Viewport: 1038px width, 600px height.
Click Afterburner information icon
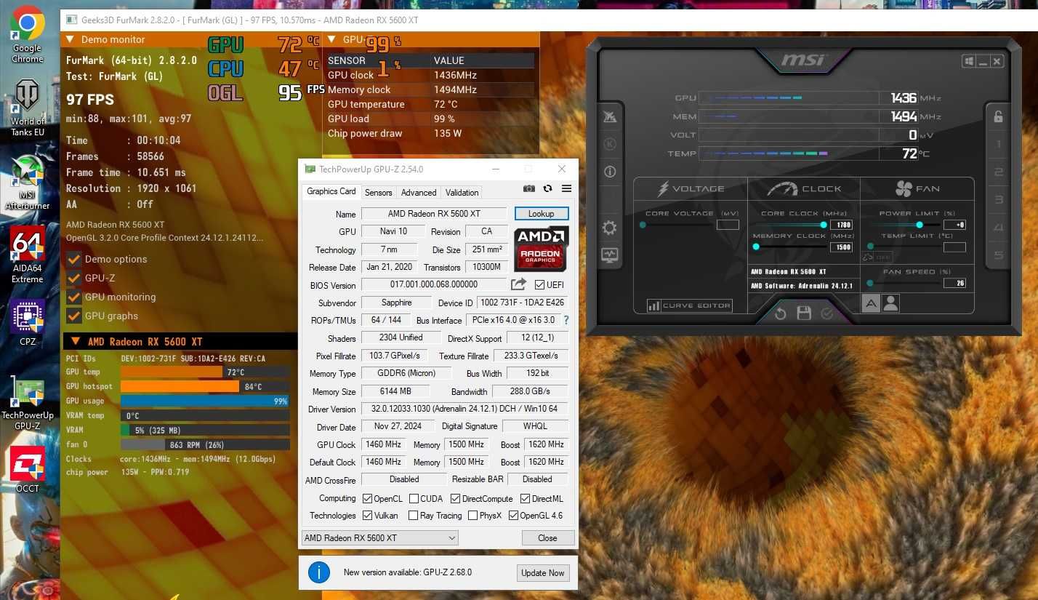point(609,172)
